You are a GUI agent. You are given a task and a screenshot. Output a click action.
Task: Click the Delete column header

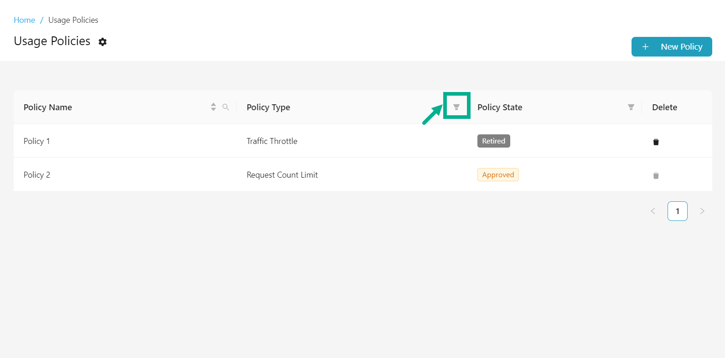664,107
